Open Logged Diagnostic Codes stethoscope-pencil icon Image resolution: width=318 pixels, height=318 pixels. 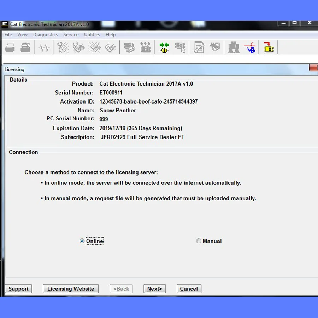[78, 48]
